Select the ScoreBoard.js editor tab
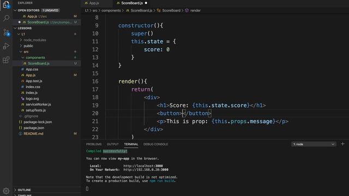The height and width of the screenshot is (196, 349). [132, 3]
